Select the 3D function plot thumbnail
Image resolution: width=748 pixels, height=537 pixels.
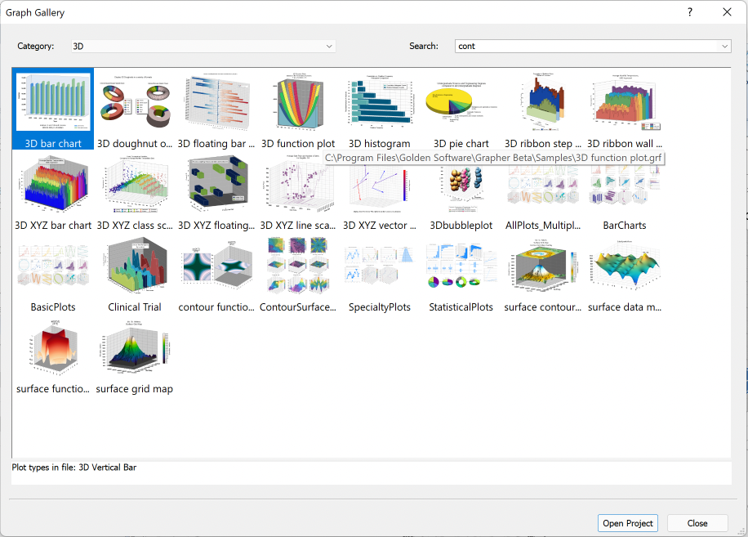click(x=298, y=102)
